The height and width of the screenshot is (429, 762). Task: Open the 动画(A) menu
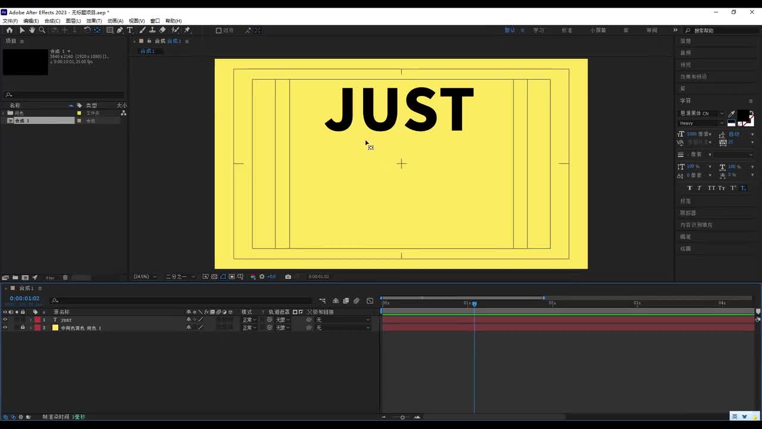click(x=115, y=21)
